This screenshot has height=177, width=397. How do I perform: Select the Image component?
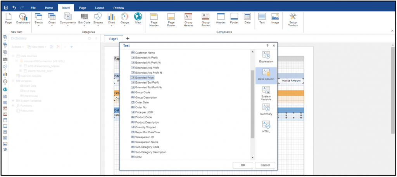(x=275, y=19)
